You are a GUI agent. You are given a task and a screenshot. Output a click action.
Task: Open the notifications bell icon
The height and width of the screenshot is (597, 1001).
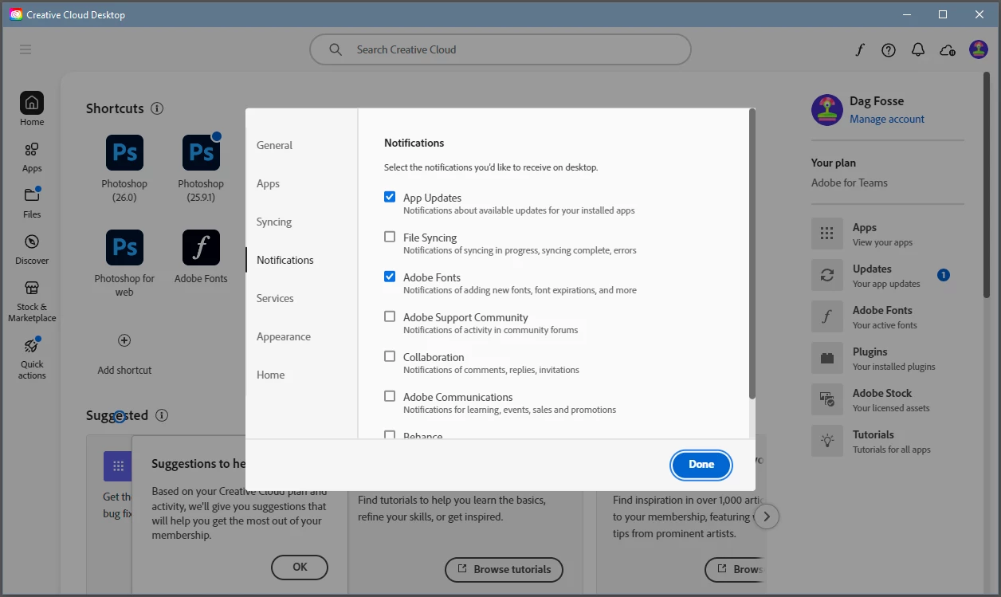918,49
